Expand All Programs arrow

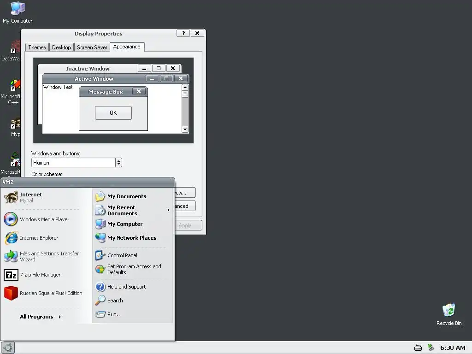[60, 317]
